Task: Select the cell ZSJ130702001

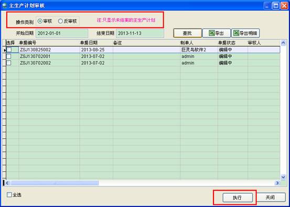Action: click(49, 56)
